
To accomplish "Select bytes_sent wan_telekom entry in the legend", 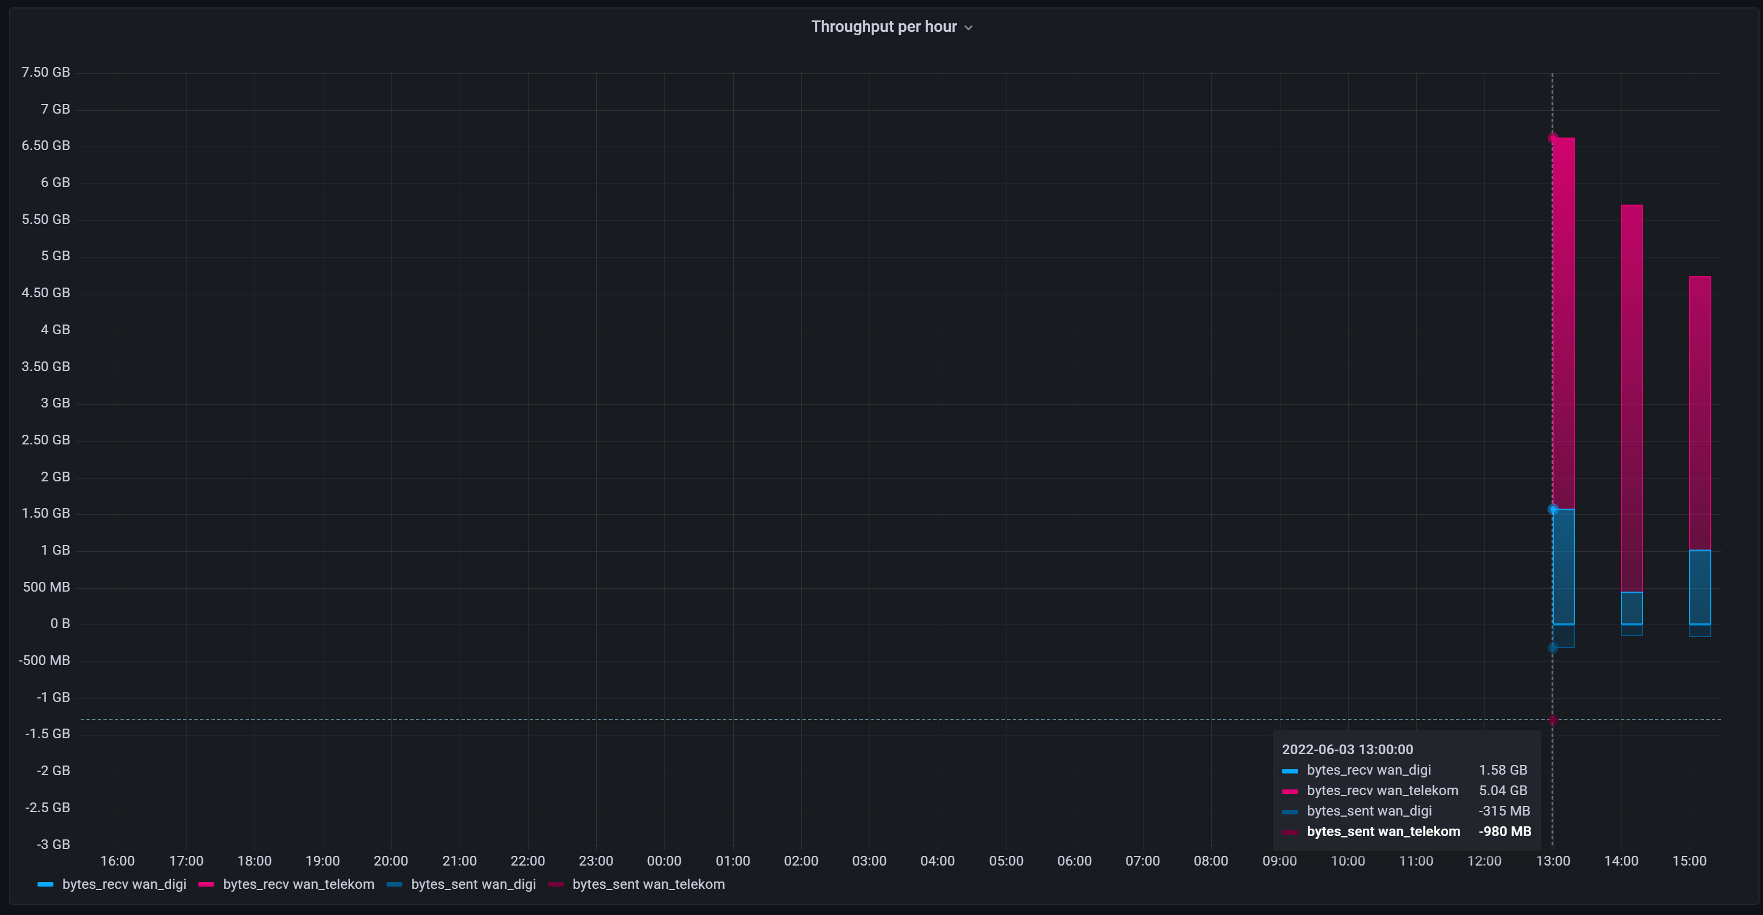I will (x=648, y=885).
